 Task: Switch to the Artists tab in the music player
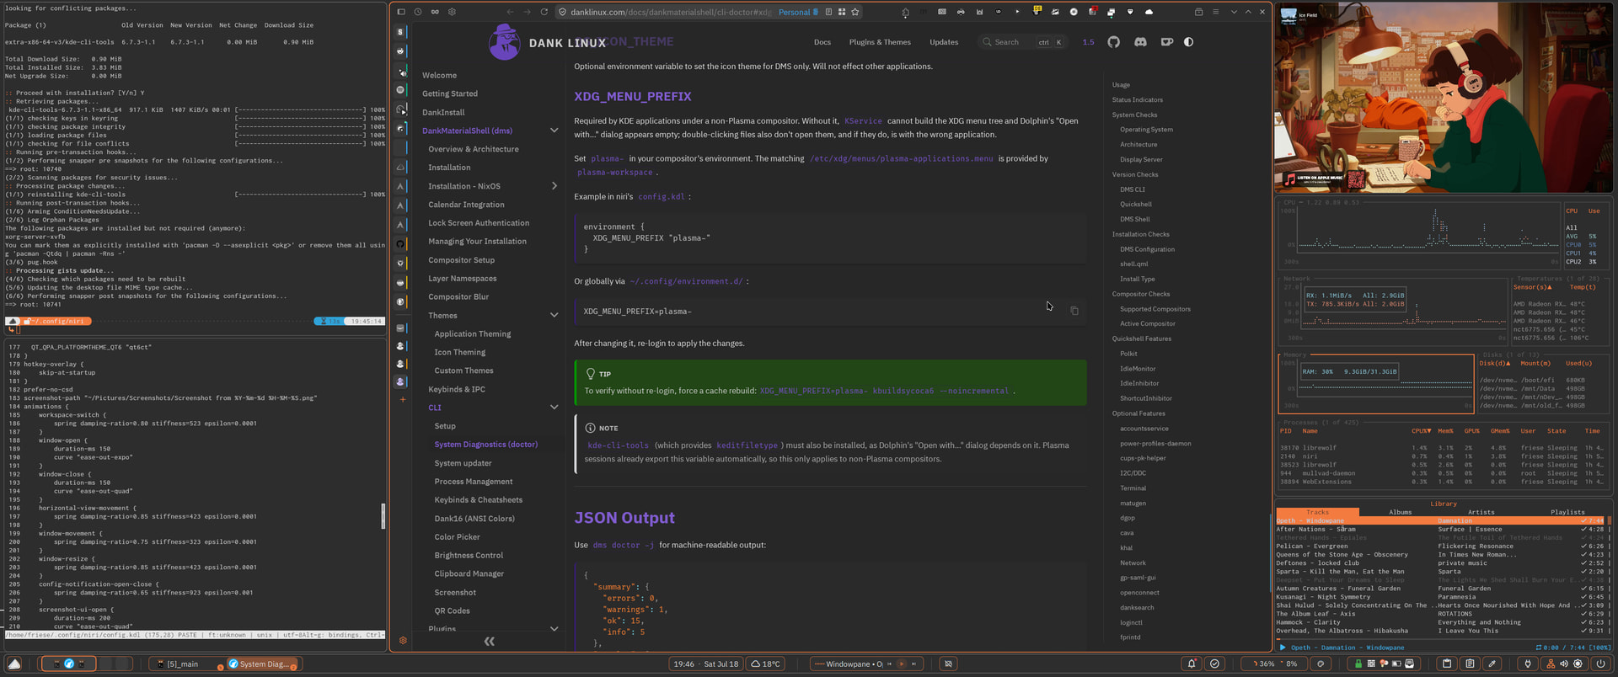(1481, 512)
